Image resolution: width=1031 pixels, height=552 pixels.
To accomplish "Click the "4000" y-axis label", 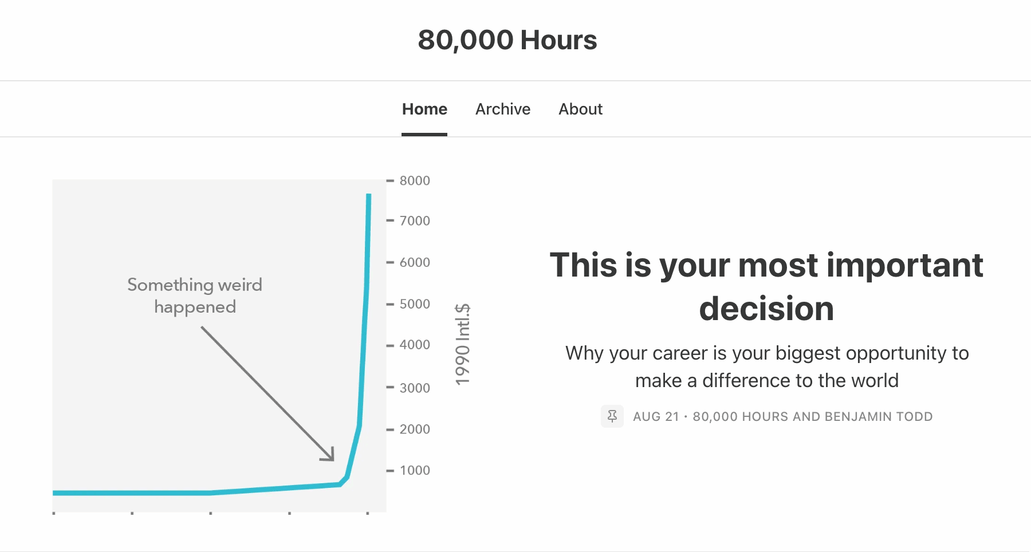I will (x=415, y=345).
